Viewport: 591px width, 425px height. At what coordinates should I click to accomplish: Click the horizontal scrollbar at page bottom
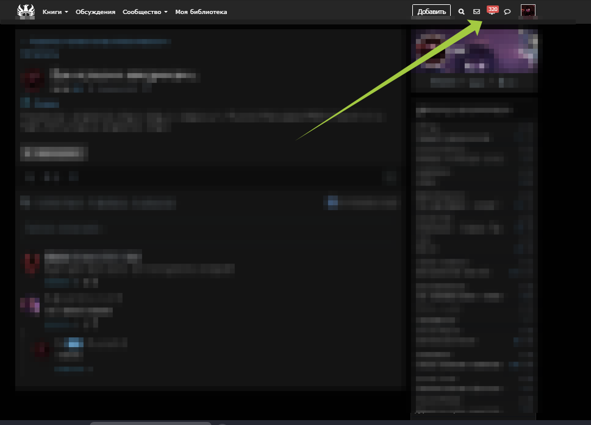pos(150,423)
